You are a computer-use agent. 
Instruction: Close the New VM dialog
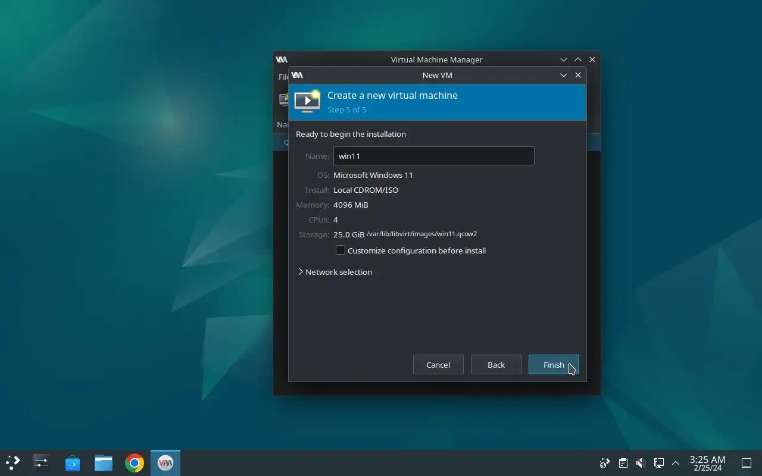point(578,75)
